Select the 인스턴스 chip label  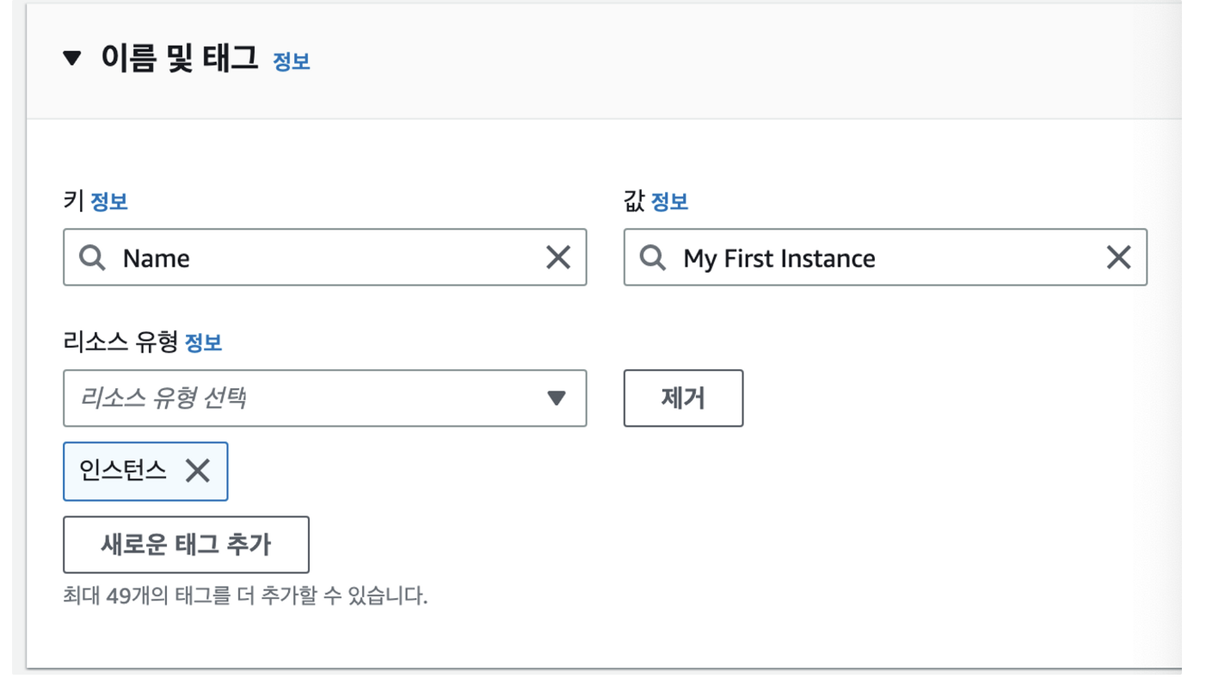(123, 471)
